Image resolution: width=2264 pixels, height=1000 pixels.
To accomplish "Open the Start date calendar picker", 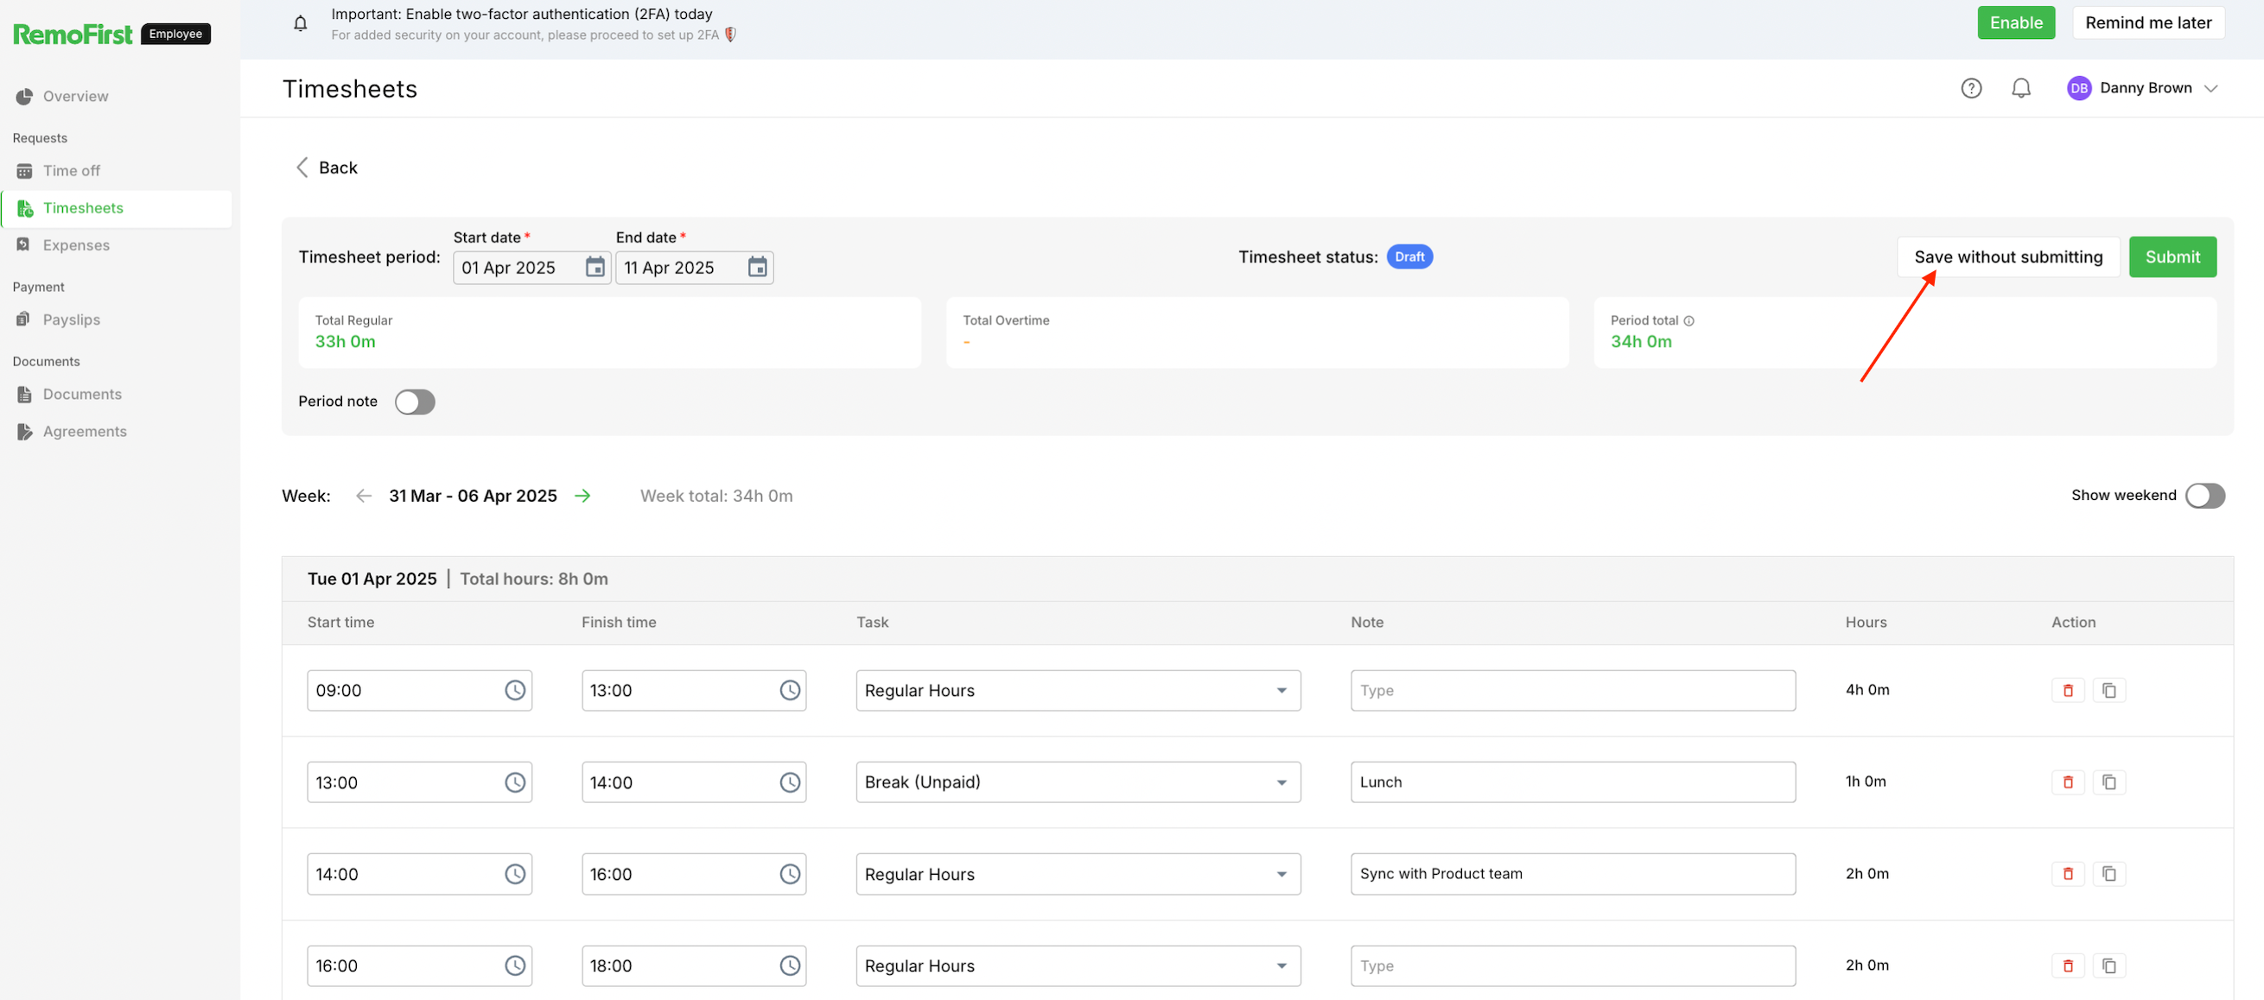I will 595,267.
